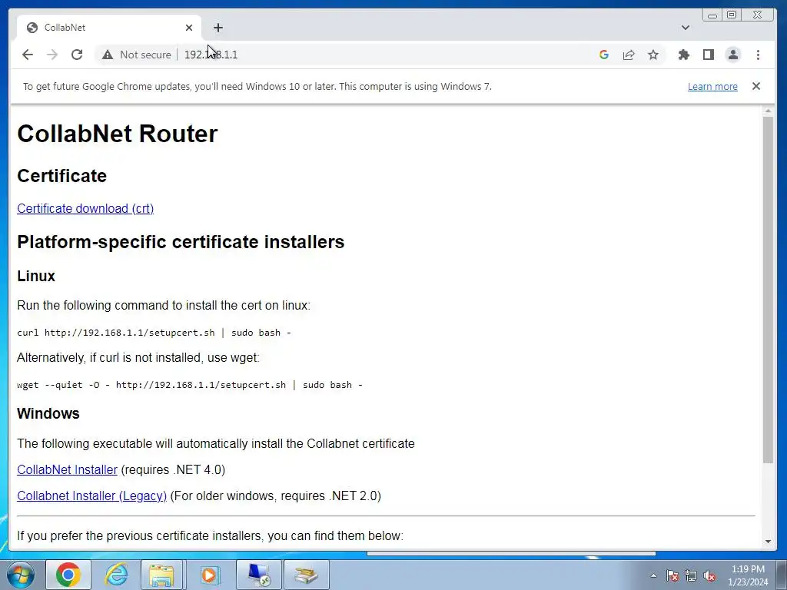Screen dimensions: 787x590
Task: Click the Linux heading
Action: pyautogui.click(x=36, y=276)
